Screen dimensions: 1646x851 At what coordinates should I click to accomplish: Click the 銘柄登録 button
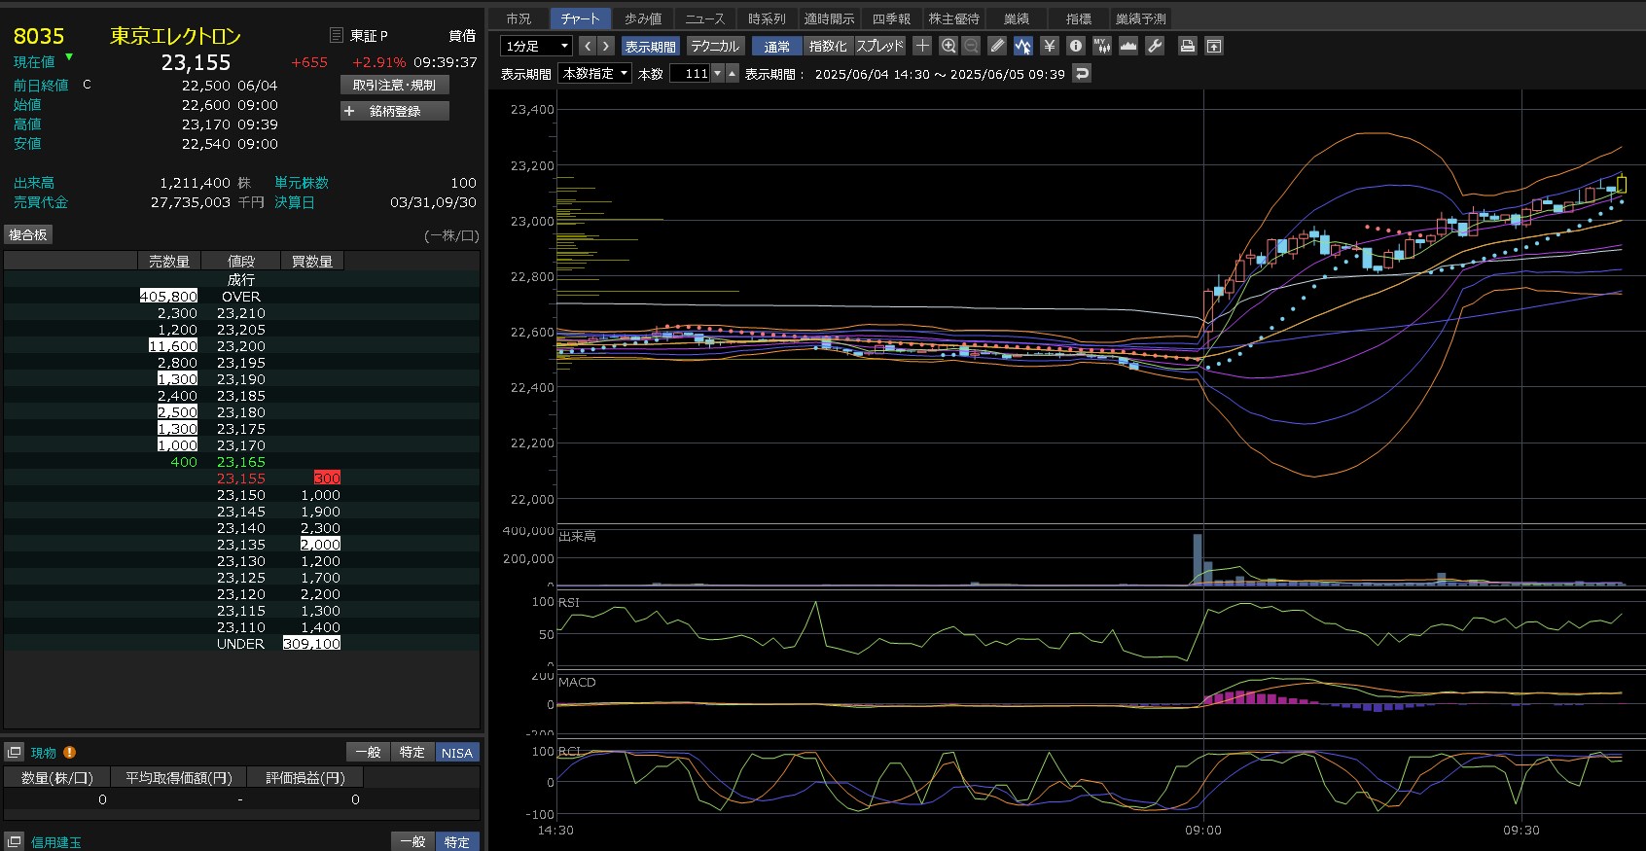(x=395, y=111)
